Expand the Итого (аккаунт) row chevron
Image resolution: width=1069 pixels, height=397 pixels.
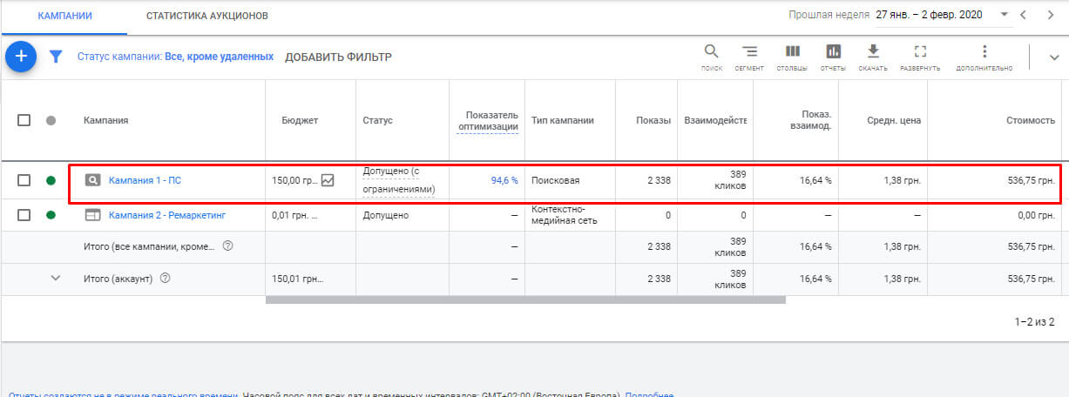coord(56,279)
